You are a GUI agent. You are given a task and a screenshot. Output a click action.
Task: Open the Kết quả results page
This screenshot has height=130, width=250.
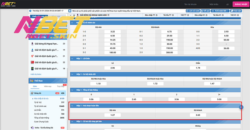pos(205,10)
